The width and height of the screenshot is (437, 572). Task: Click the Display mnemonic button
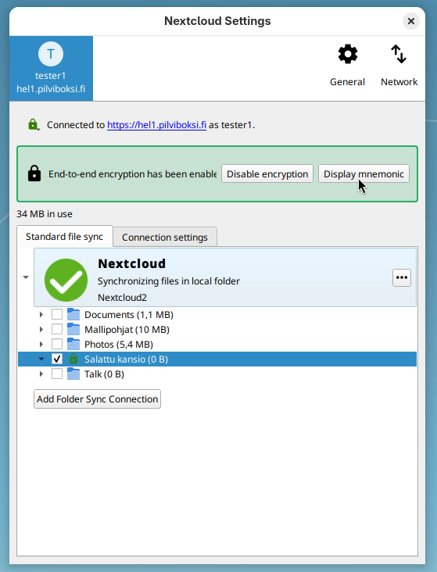(364, 174)
